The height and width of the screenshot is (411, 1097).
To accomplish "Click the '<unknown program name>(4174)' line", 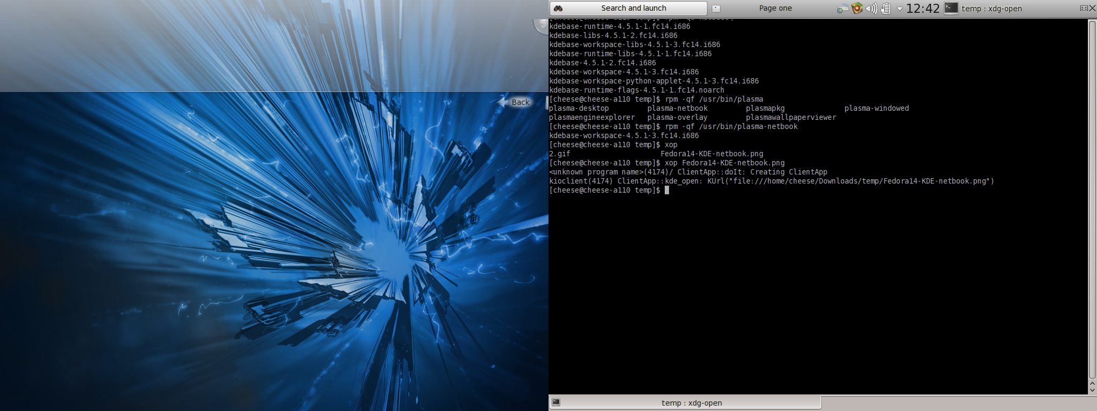I will click(x=688, y=172).
